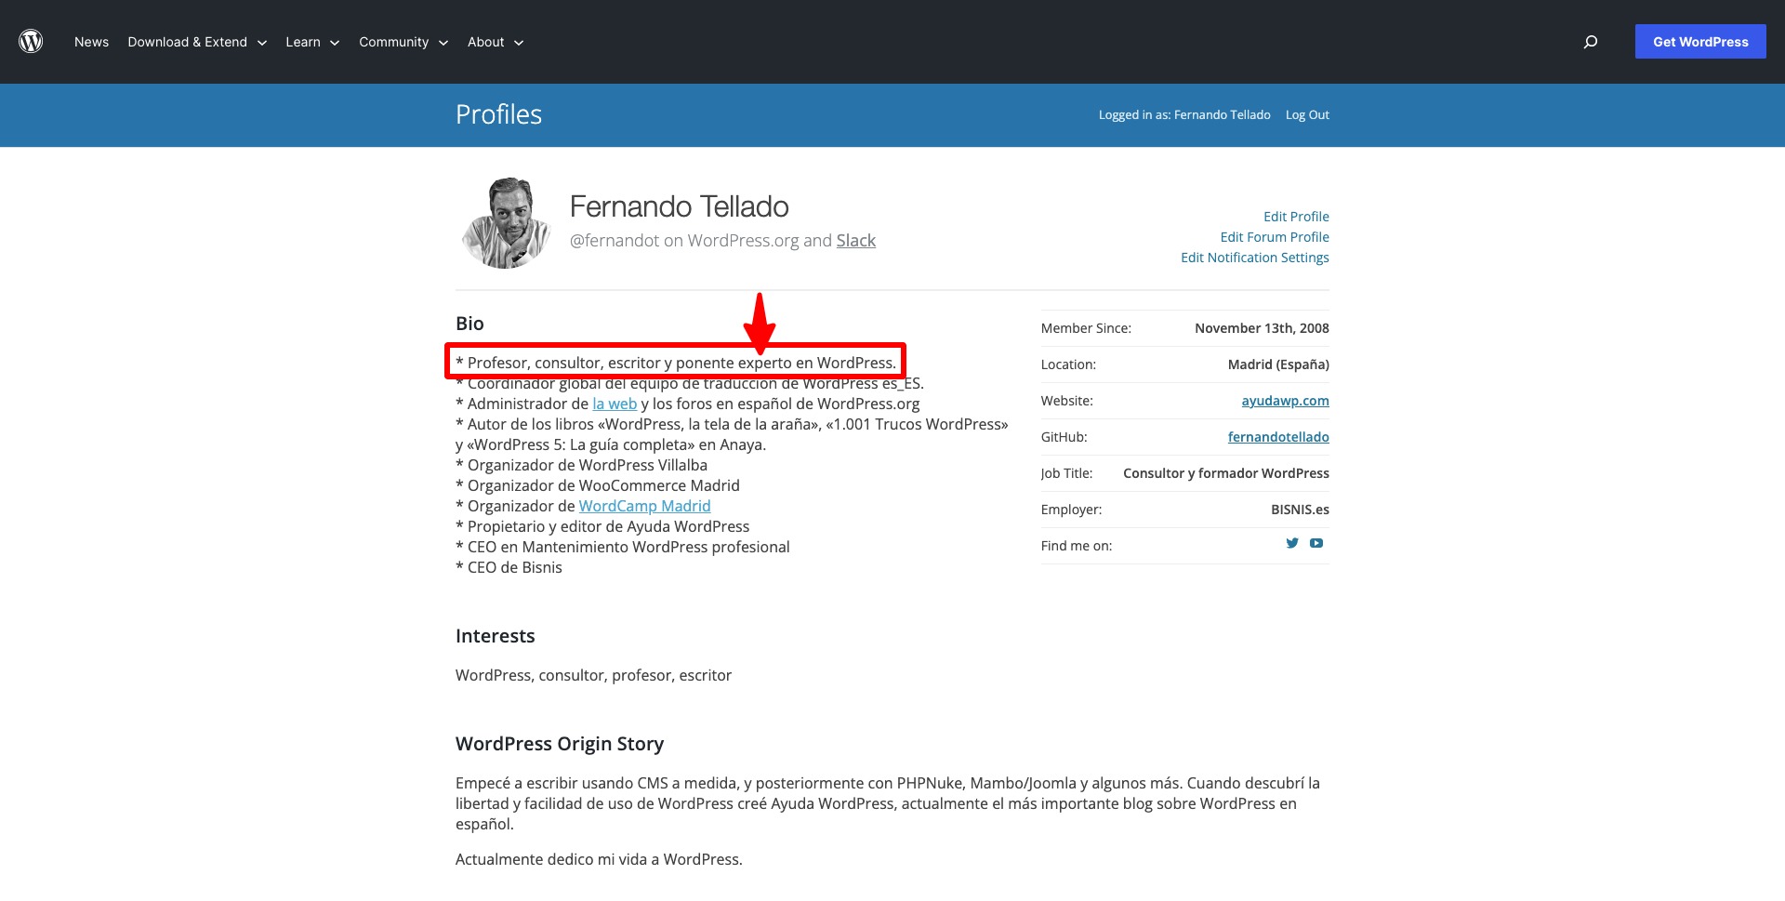Click the 'la web' bio link

click(x=615, y=404)
